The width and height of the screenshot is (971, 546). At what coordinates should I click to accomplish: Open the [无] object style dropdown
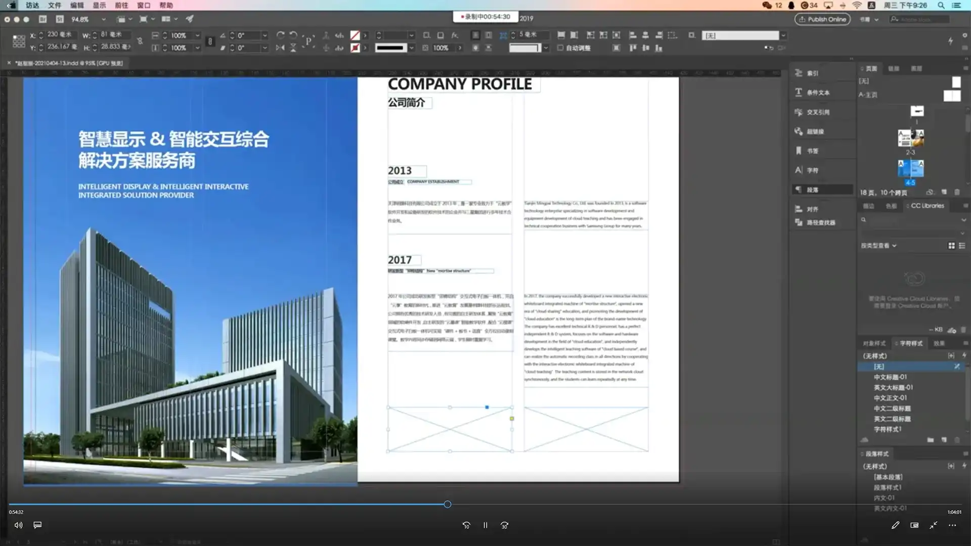point(783,35)
